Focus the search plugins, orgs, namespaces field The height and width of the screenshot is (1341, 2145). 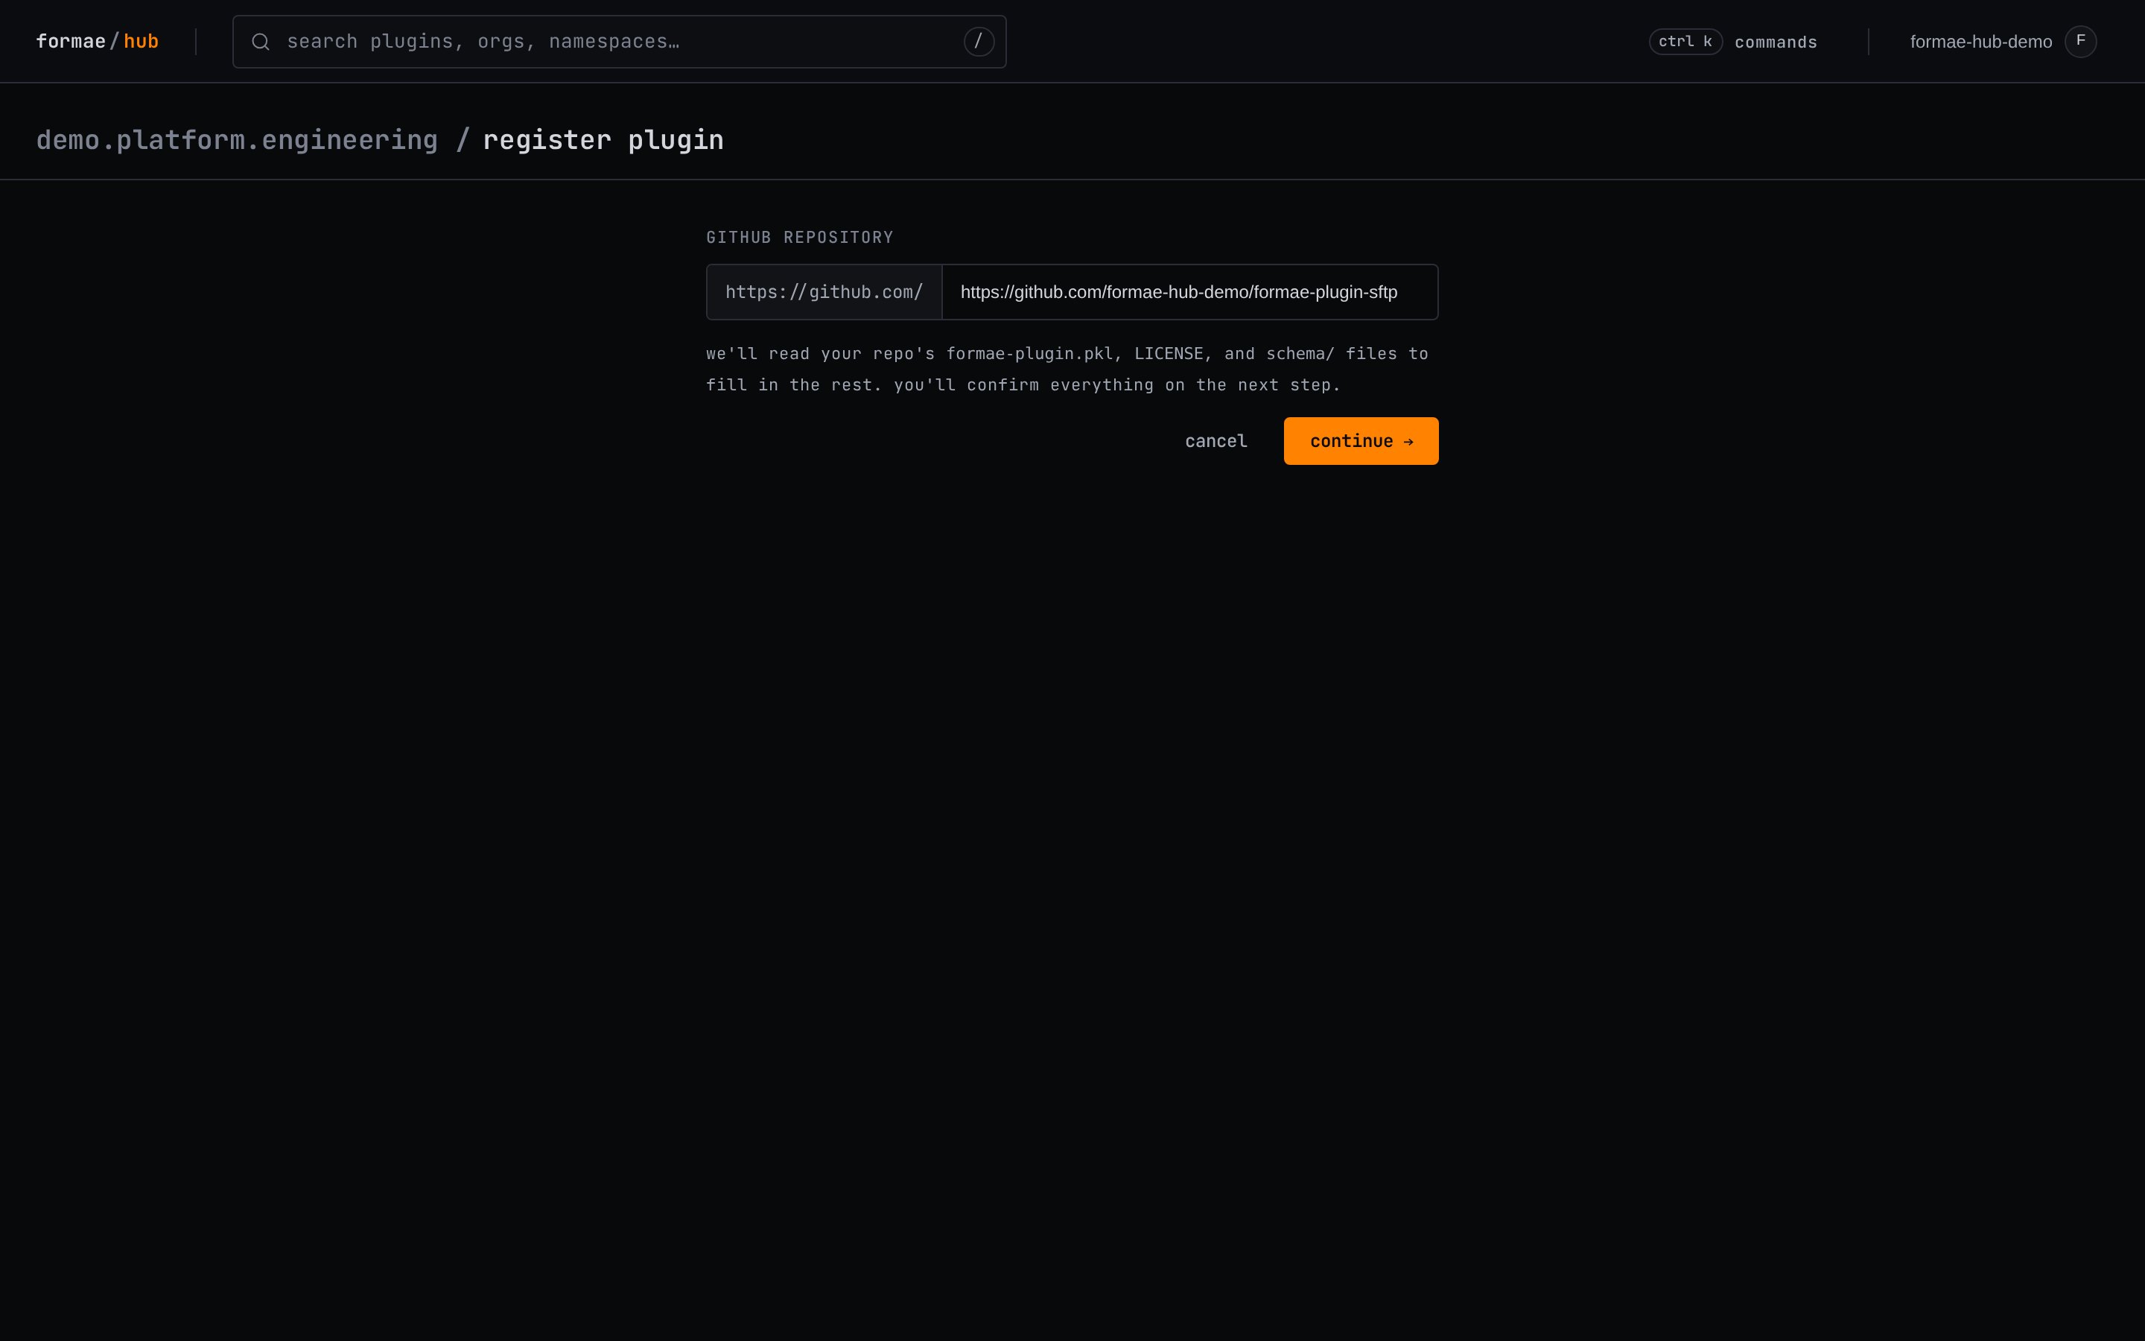click(619, 42)
